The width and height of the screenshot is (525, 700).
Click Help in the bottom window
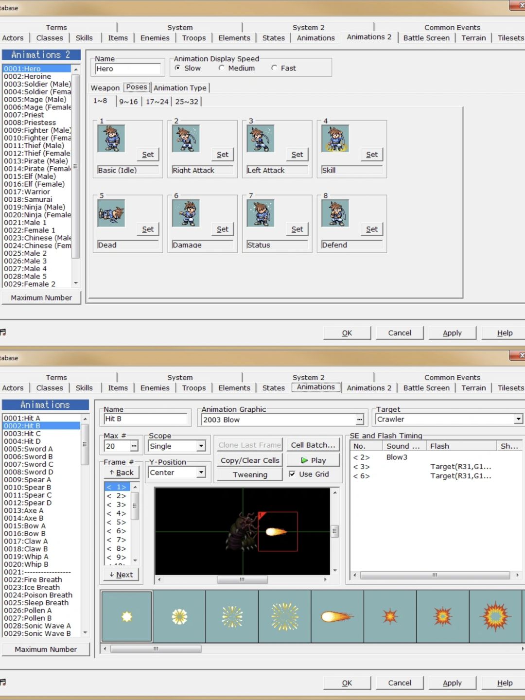click(x=505, y=683)
